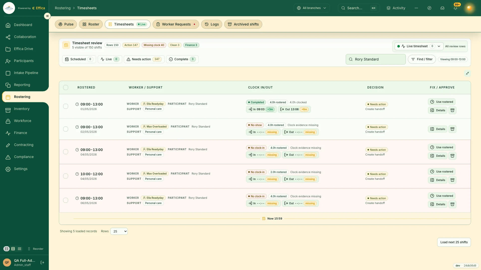
Task: Click the Reorder sidebar handle
Action: 36,249
